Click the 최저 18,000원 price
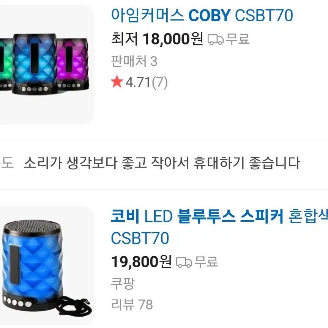 [x=157, y=39]
